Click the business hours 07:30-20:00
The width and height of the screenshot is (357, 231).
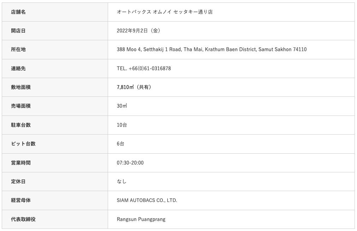(x=130, y=163)
